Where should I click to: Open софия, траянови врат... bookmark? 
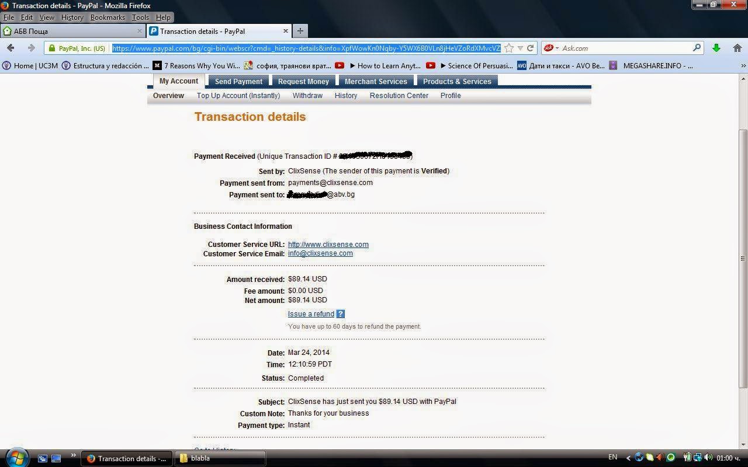coord(288,66)
